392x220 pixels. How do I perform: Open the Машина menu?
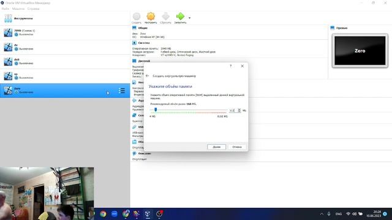click(18, 9)
